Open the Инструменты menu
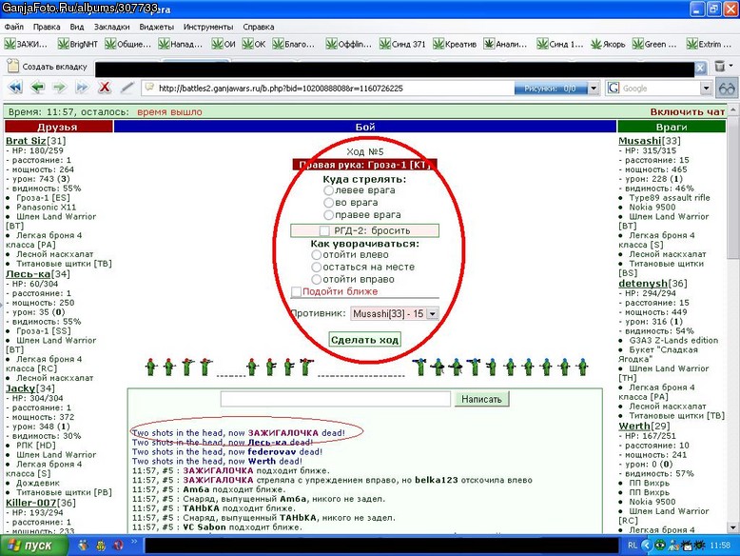Image resolution: width=740 pixels, height=556 pixels. [x=208, y=27]
